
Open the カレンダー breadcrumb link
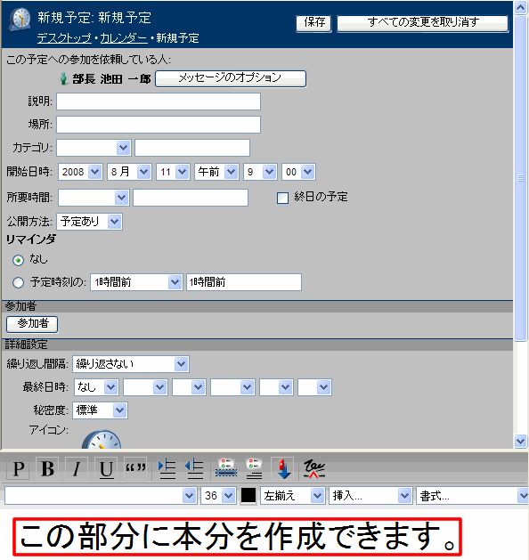[123, 38]
